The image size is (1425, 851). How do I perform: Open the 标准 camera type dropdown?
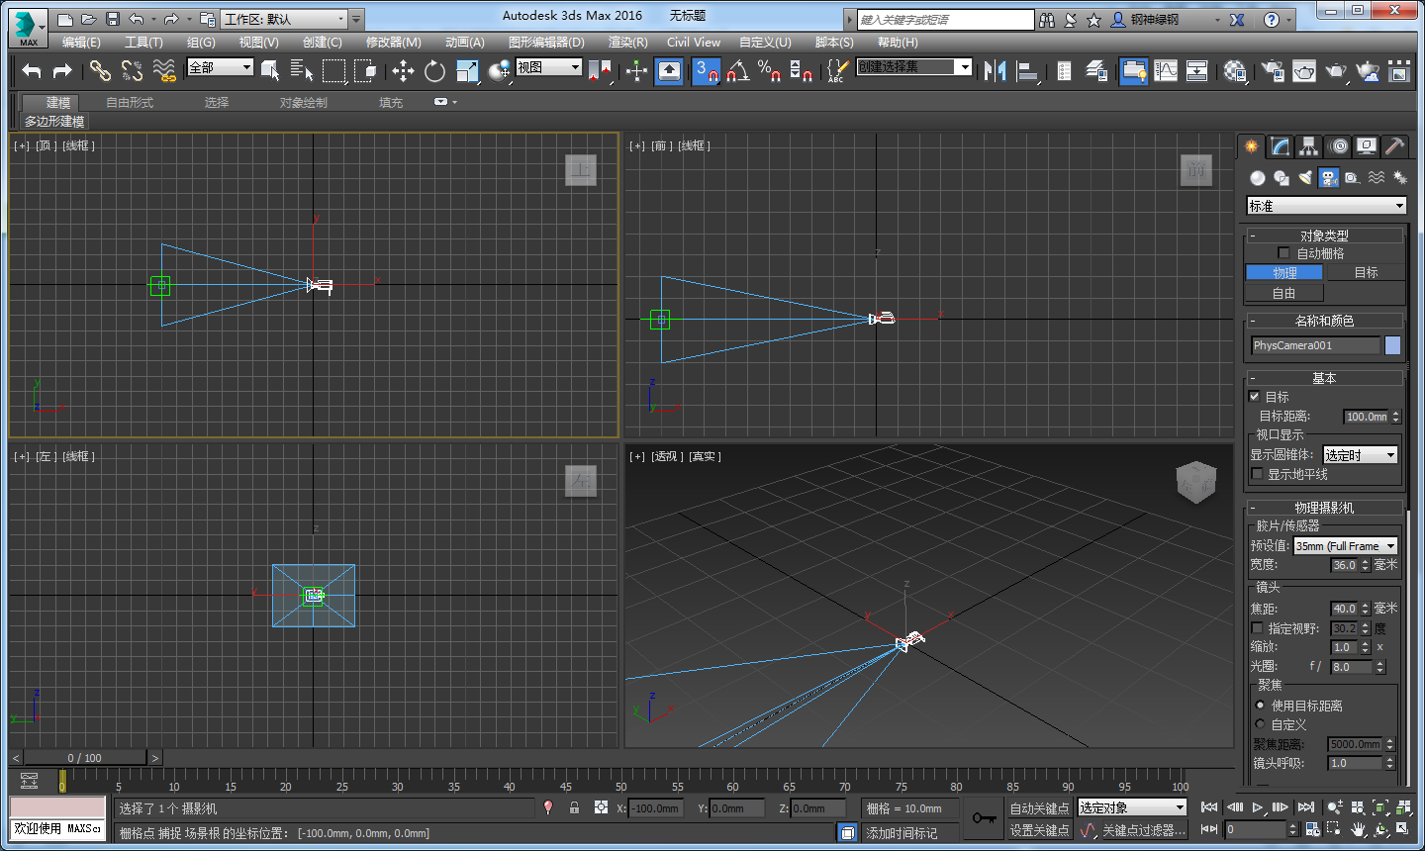[1326, 206]
